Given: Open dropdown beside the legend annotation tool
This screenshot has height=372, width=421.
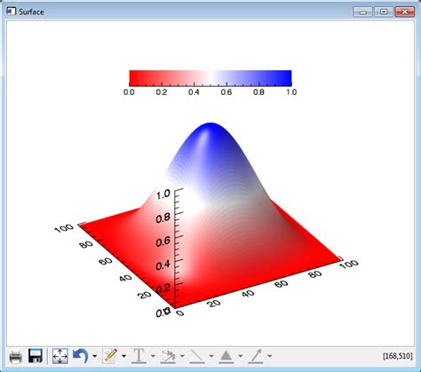Looking at the screenshot, I should click(182, 356).
